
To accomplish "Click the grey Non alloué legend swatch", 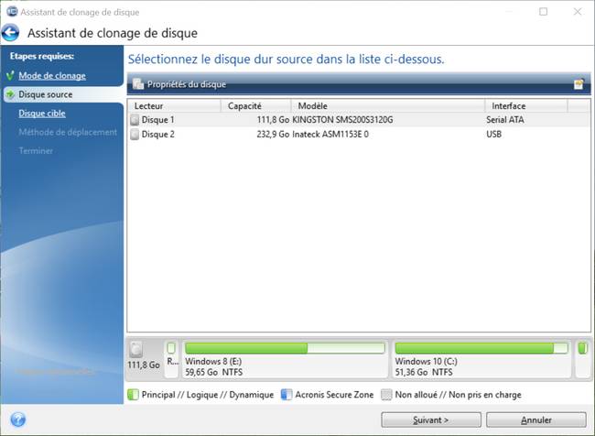I will pos(386,395).
